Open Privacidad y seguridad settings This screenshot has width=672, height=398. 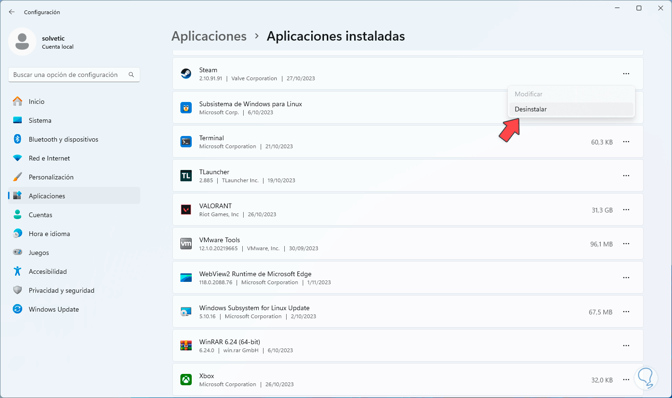coord(74,290)
